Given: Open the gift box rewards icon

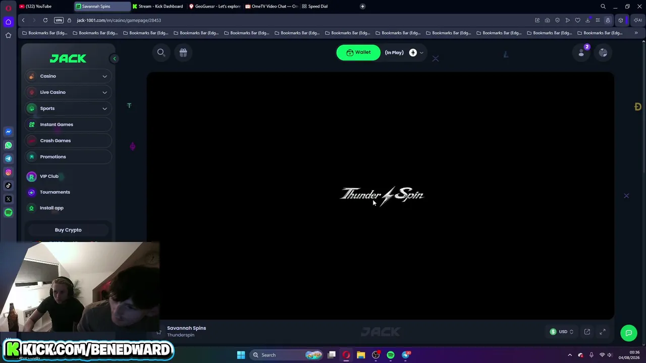Looking at the screenshot, I should click(x=183, y=52).
